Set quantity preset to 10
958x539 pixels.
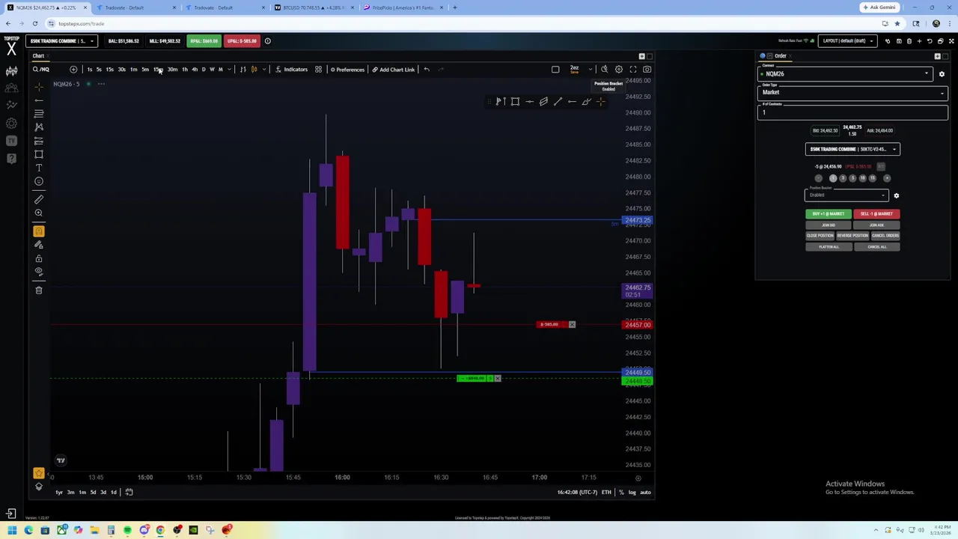(862, 178)
